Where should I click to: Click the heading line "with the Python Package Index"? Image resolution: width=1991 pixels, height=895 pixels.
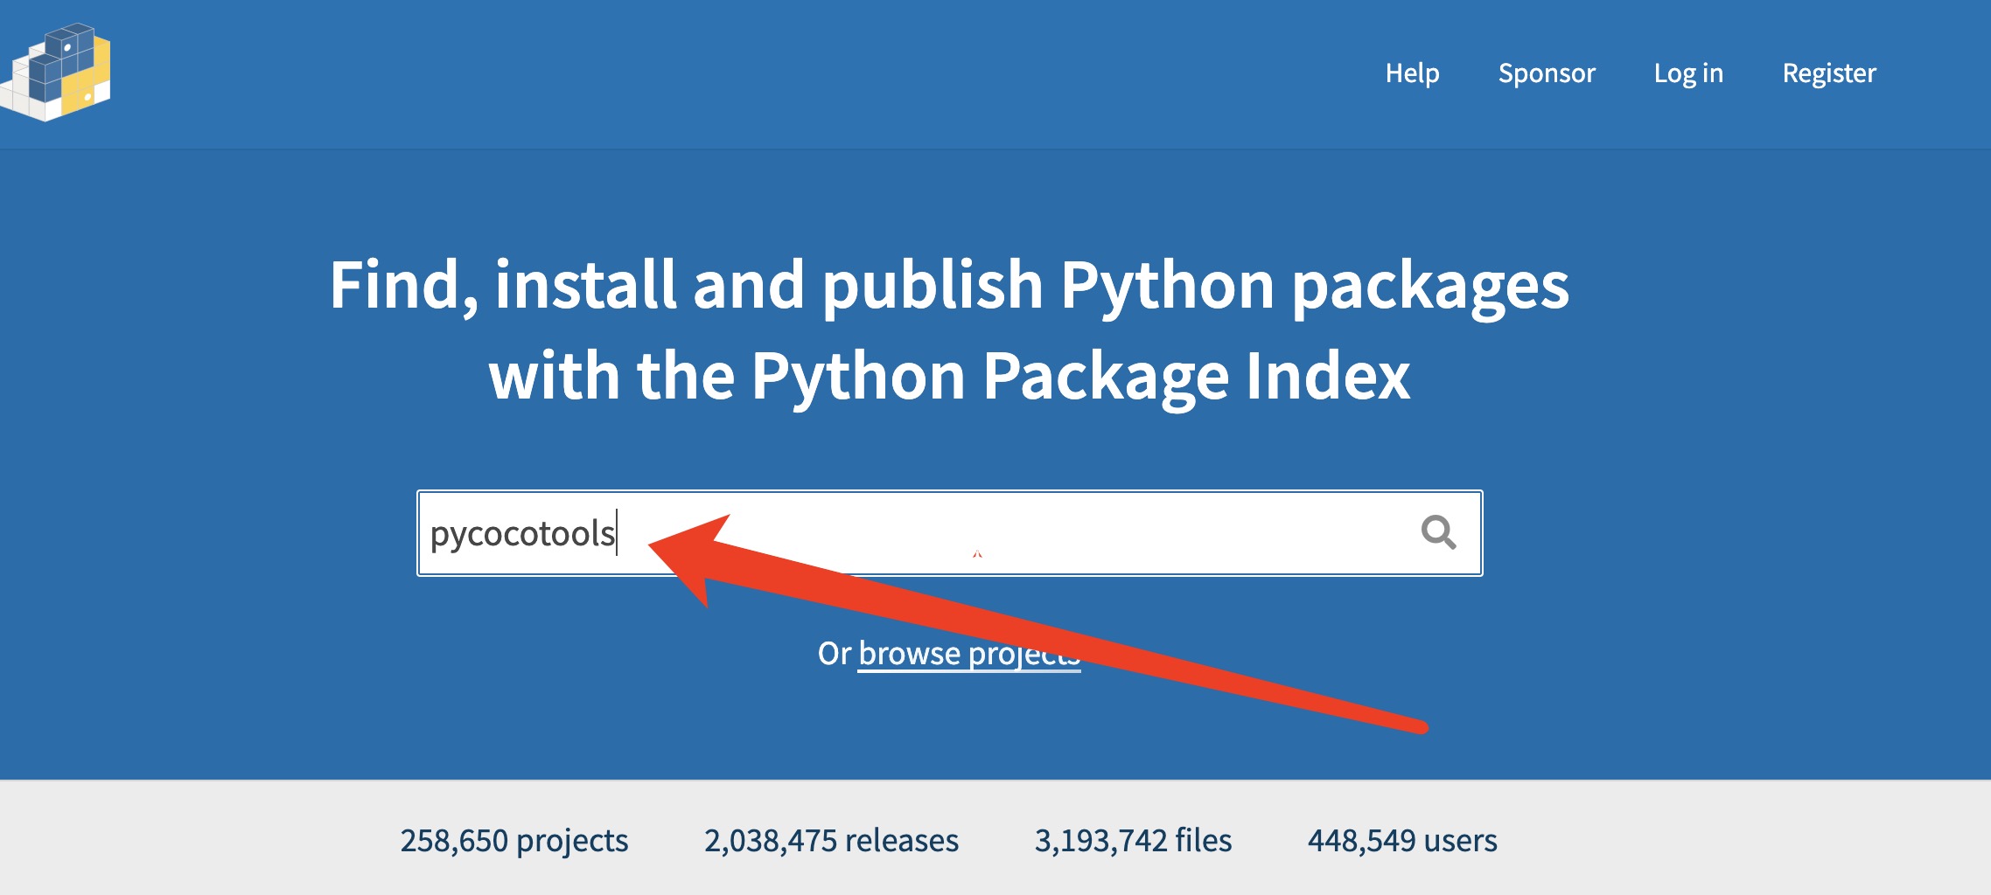[x=949, y=376]
